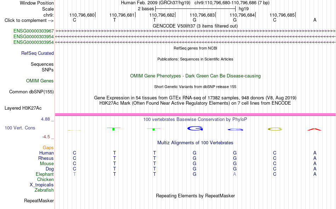Click the '2 bases' scale bar label
This screenshot has width=336, height=209.
coord(146,9)
